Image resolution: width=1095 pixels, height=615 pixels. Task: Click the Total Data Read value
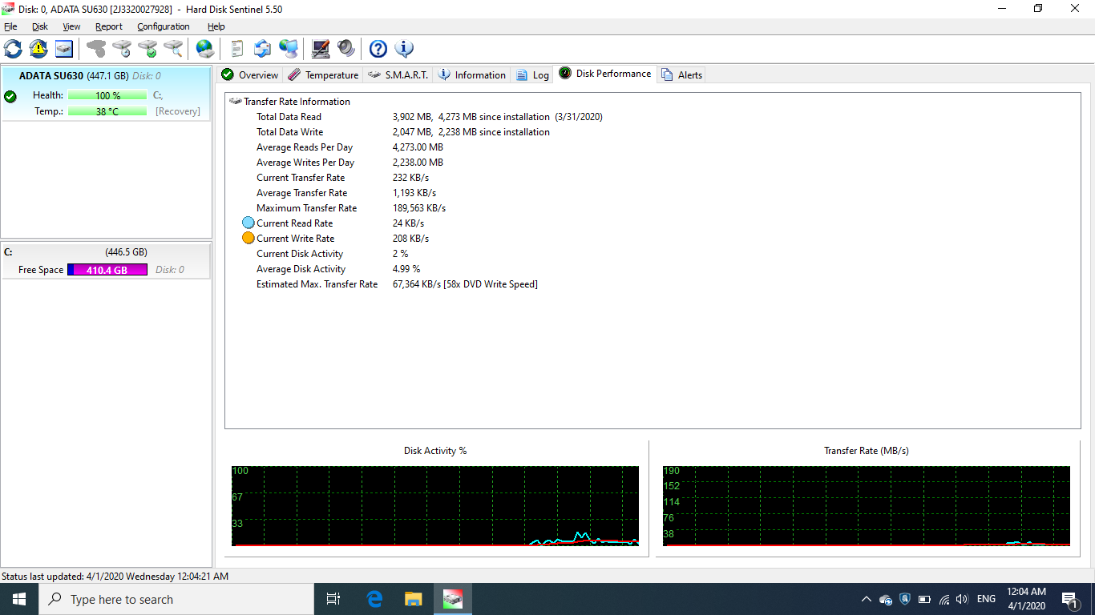coord(497,117)
